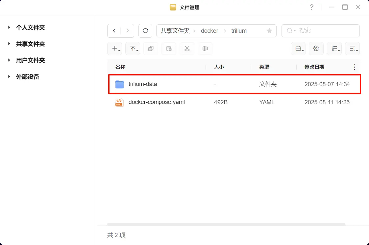Click docker in the breadcrumb path
The image size is (369, 245).
(x=209, y=31)
